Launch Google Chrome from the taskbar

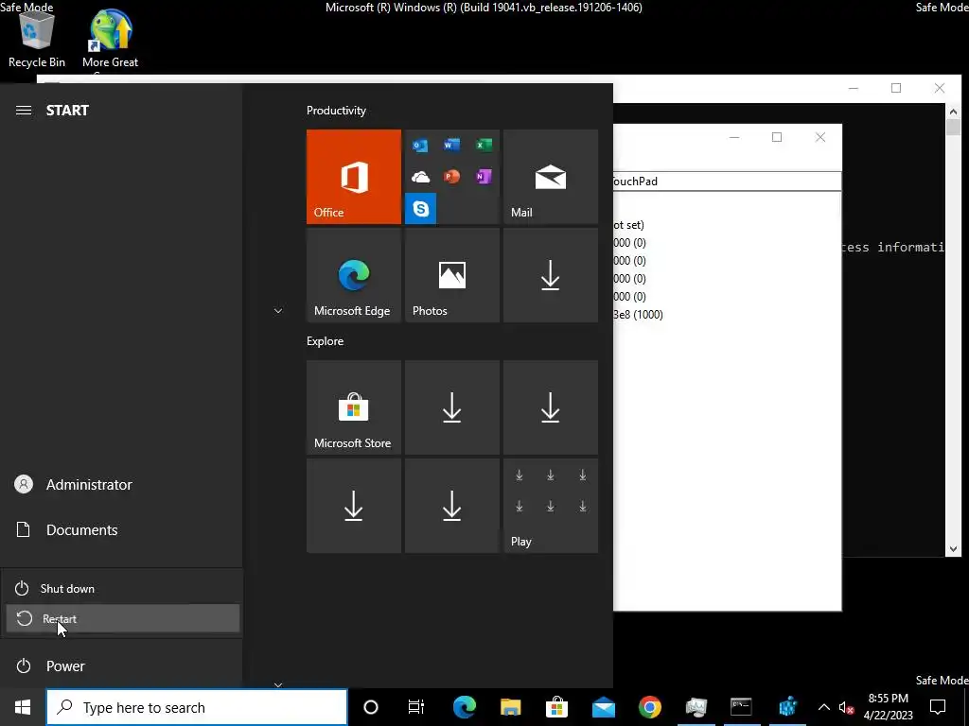649,707
